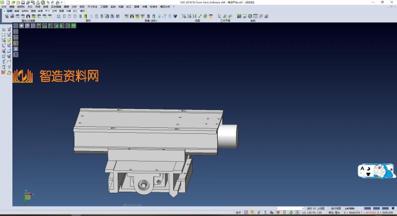
Task: Click the Doraemon input method floating widget
Action: [x=377, y=171]
